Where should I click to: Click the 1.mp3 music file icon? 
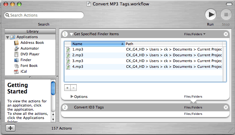click(x=68, y=50)
